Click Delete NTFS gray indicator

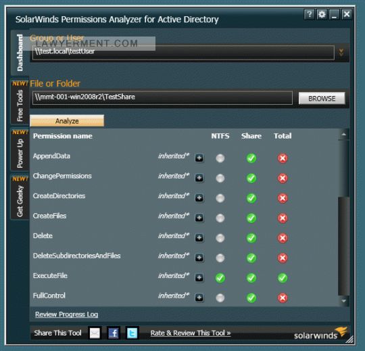click(x=220, y=238)
